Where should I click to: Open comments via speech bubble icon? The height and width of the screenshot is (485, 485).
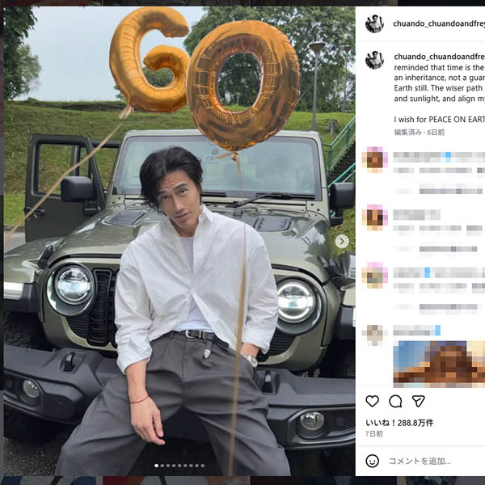(x=395, y=401)
